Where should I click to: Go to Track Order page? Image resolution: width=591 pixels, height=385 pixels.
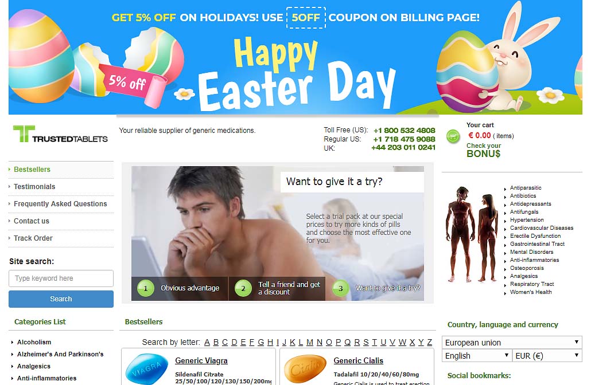click(x=33, y=238)
